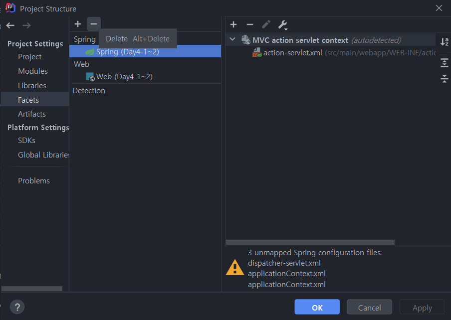Click the IntelliJ IDEA logo icon
Image resolution: width=451 pixels, height=320 pixels.
[10, 8]
